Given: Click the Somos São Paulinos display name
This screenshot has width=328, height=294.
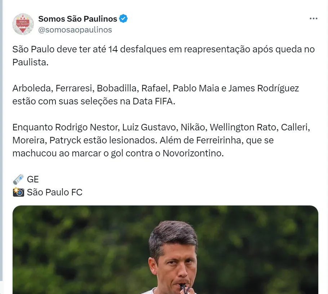Looking at the screenshot, I should 77,19.
